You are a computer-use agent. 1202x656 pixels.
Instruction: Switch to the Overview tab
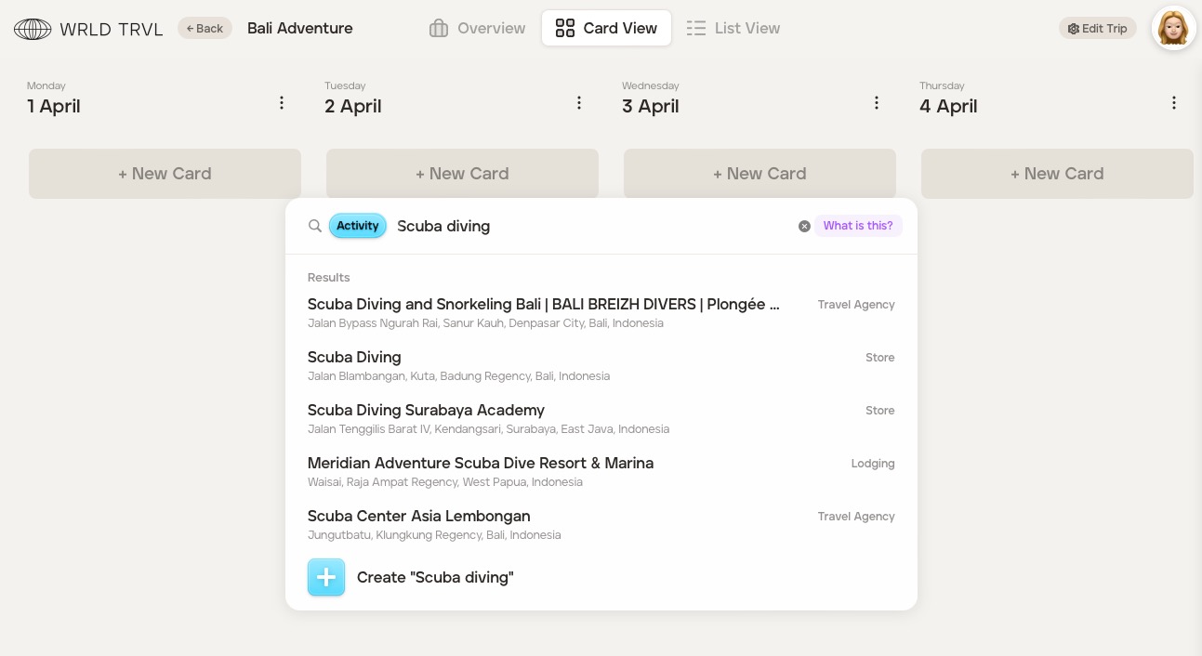(478, 28)
